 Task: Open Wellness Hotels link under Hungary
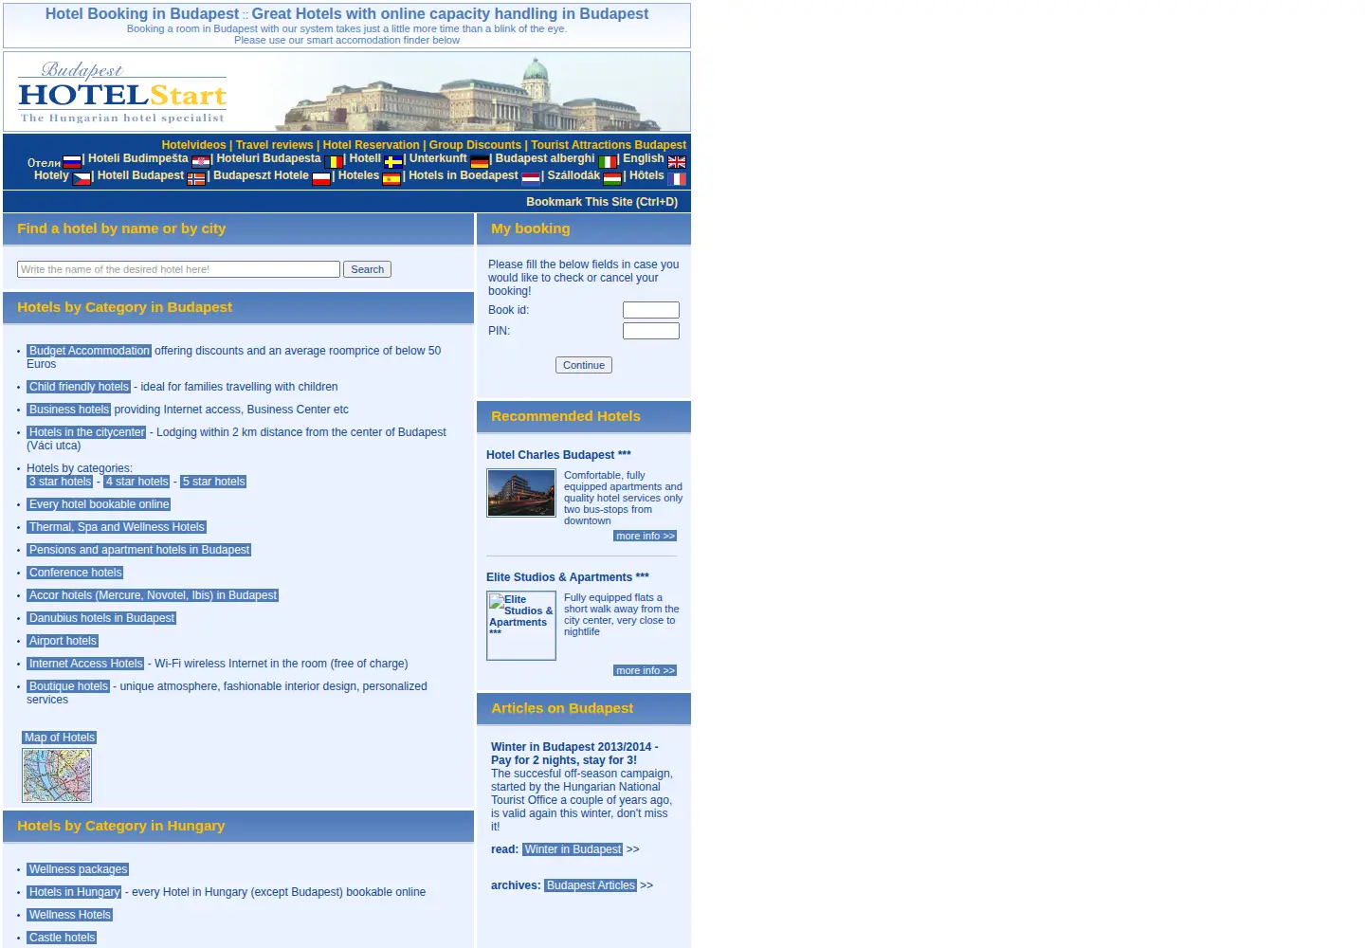pyautogui.click(x=70, y=915)
